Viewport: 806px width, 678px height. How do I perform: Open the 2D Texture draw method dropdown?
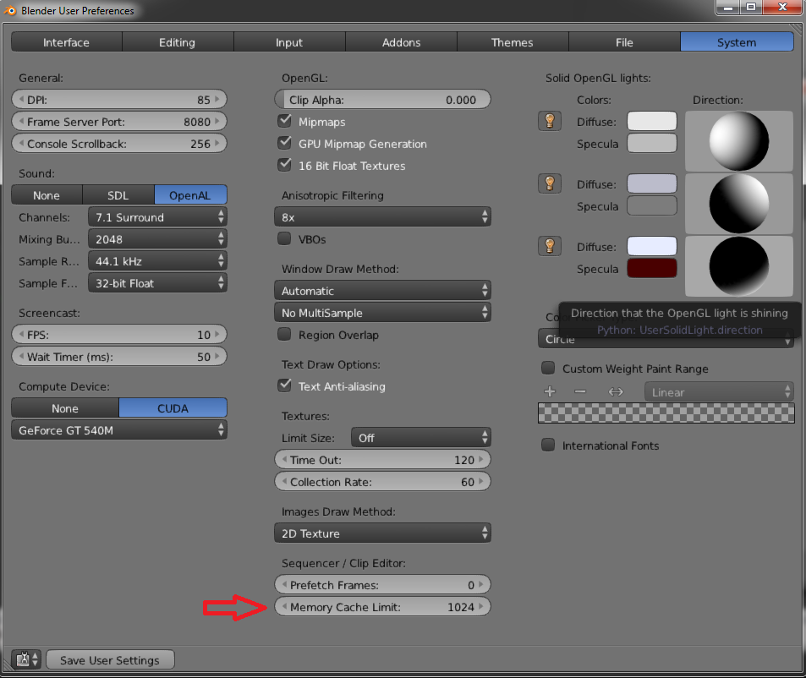coord(382,533)
